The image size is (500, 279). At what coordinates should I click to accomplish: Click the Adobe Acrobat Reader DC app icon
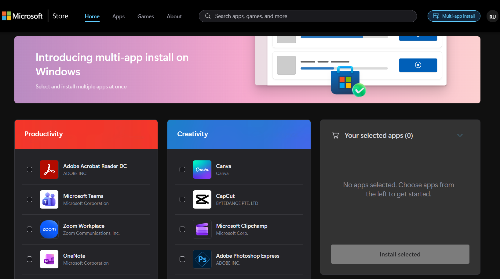49,170
